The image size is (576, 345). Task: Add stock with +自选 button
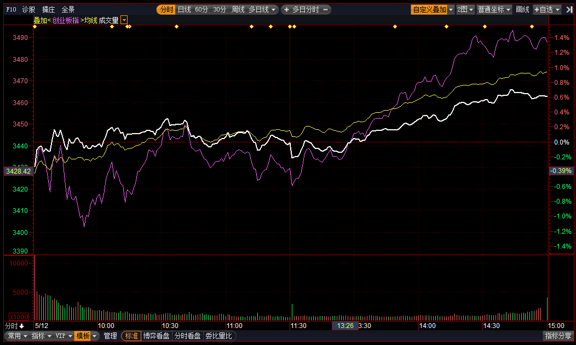pyautogui.click(x=544, y=9)
